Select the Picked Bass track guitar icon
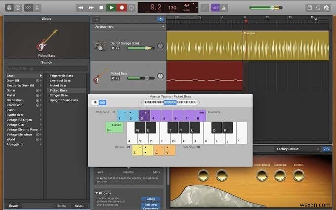 [x=100, y=76]
